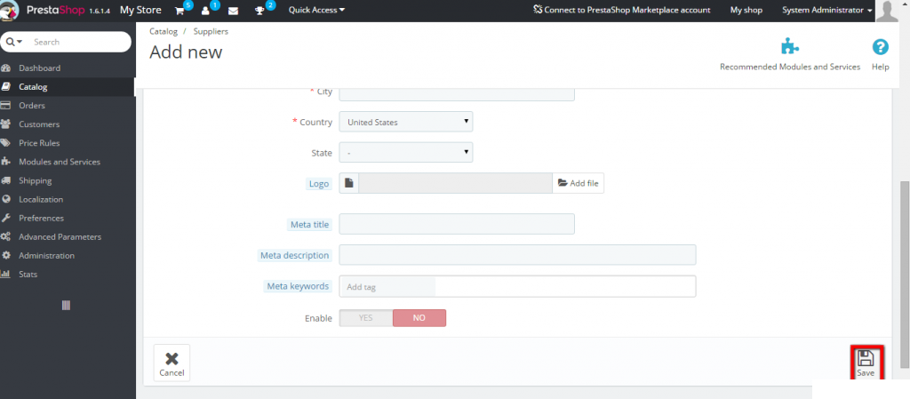The height and width of the screenshot is (399, 910).
Task: Open the Country dropdown
Action: [405, 122]
